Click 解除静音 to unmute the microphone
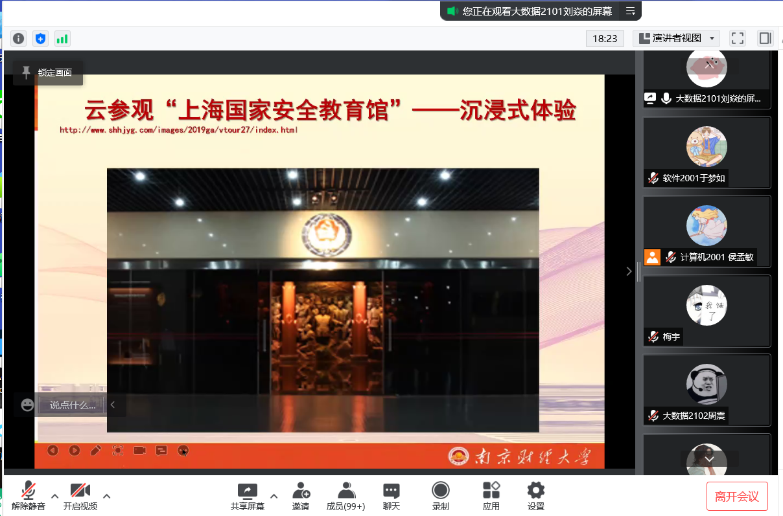Screen dimensions: 783x516 [x=29, y=496]
